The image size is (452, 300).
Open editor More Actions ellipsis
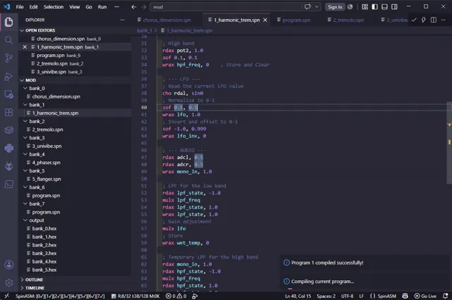pos(444,20)
